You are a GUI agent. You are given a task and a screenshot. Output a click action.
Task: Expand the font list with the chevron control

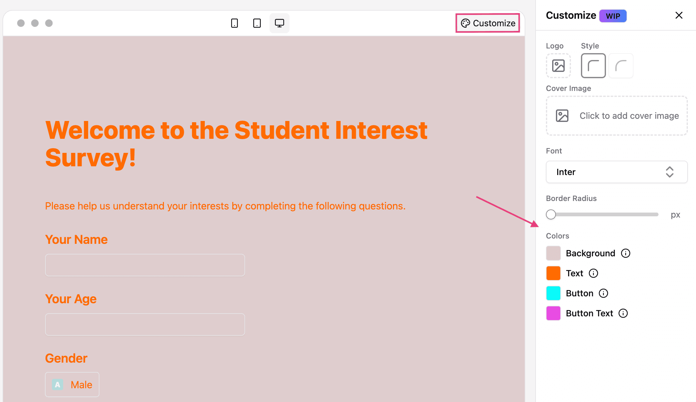coord(670,172)
